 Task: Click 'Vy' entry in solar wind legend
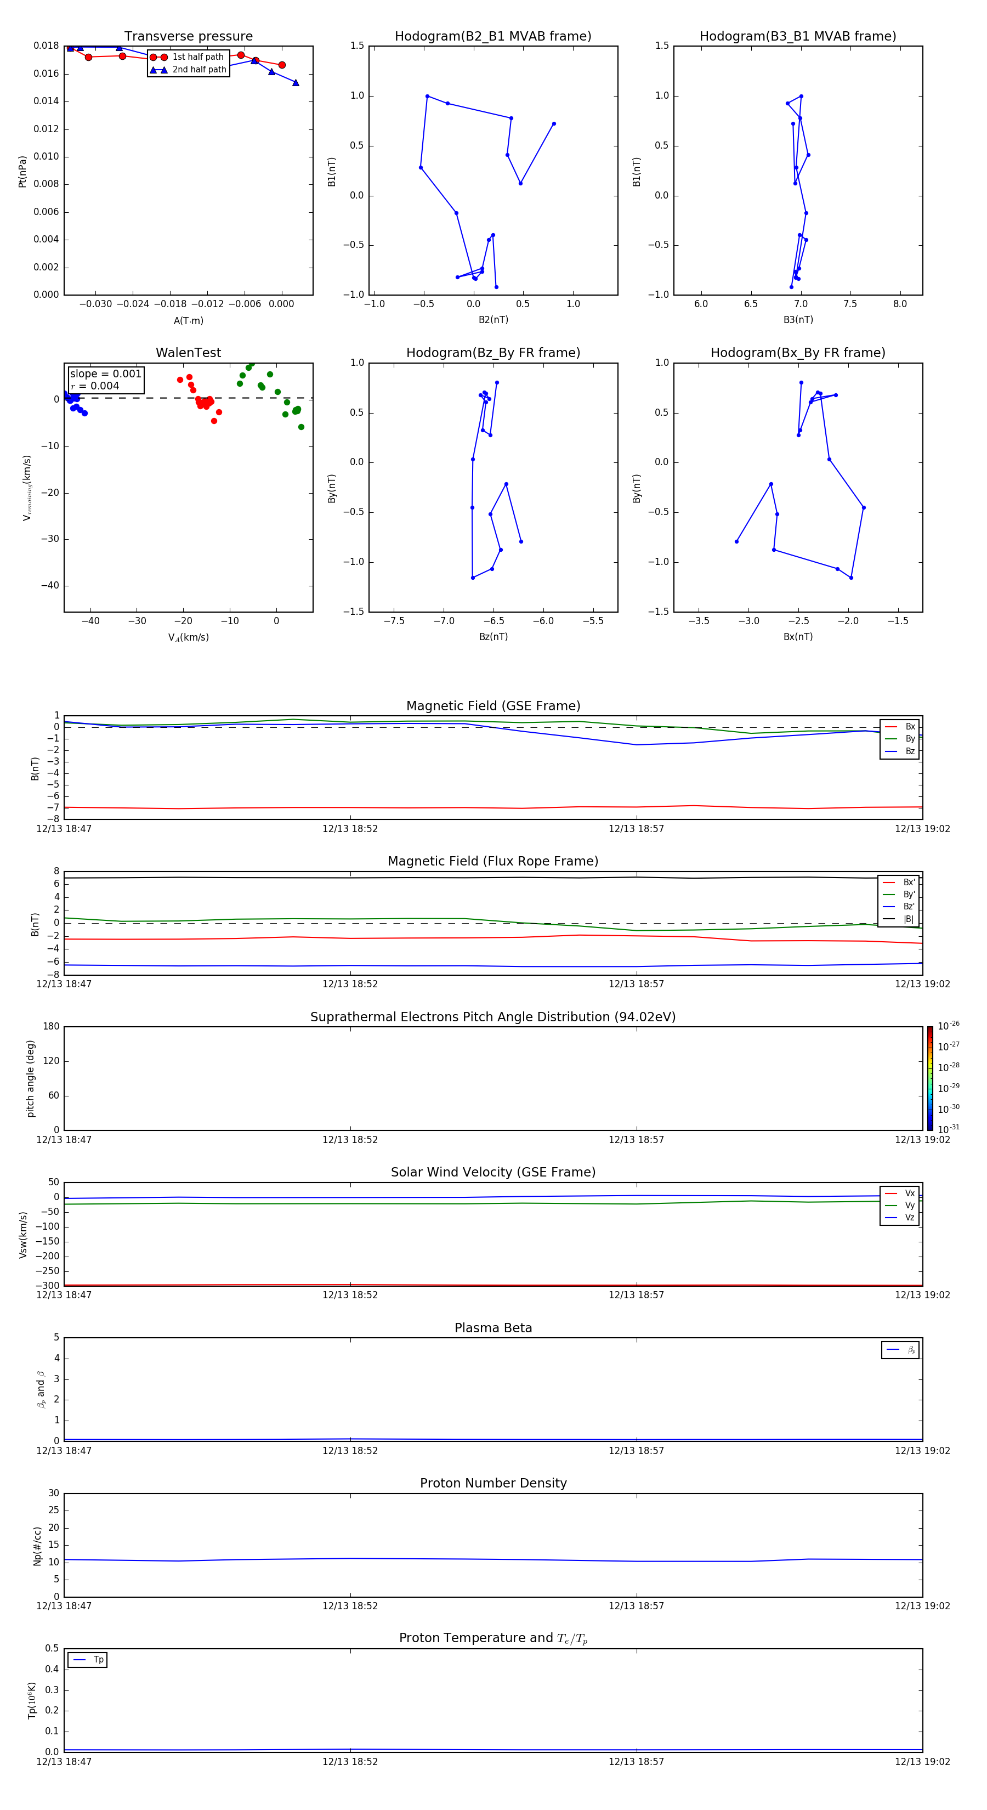[x=900, y=1205]
